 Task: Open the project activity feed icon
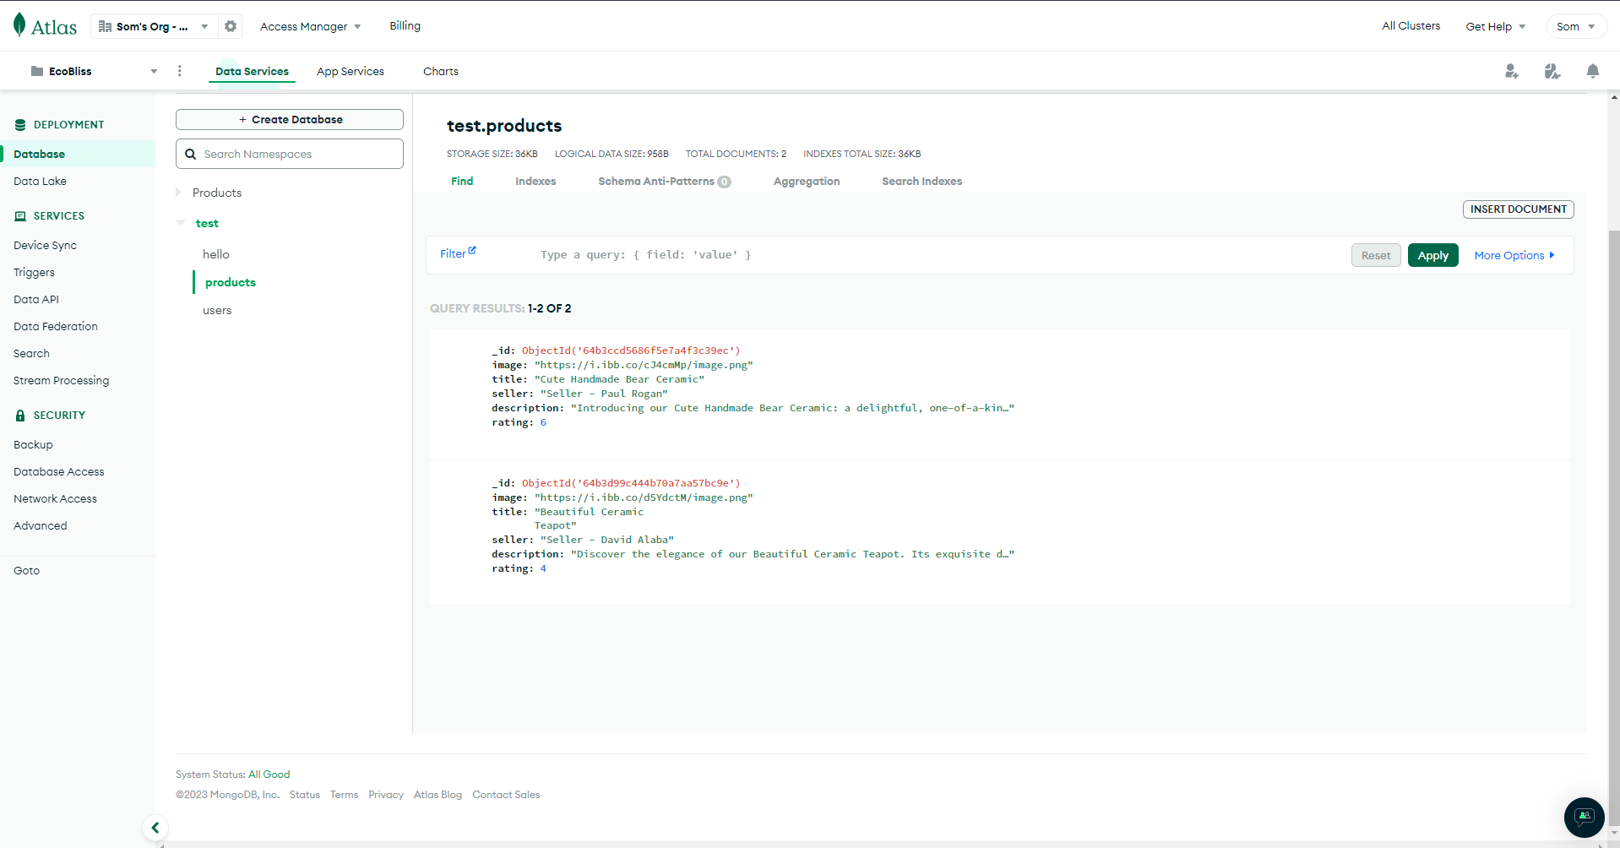tap(1552, 72)
